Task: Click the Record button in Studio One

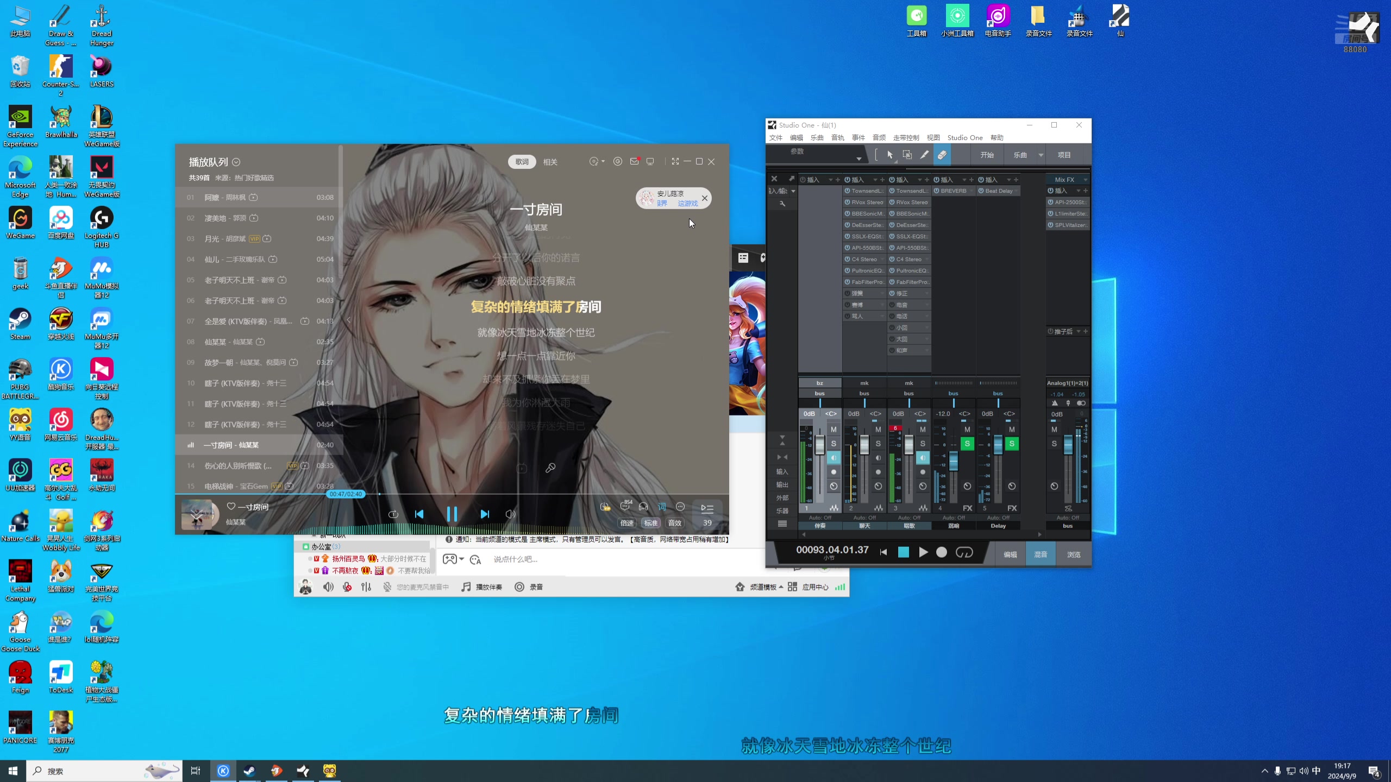Action: coord(942,552)
